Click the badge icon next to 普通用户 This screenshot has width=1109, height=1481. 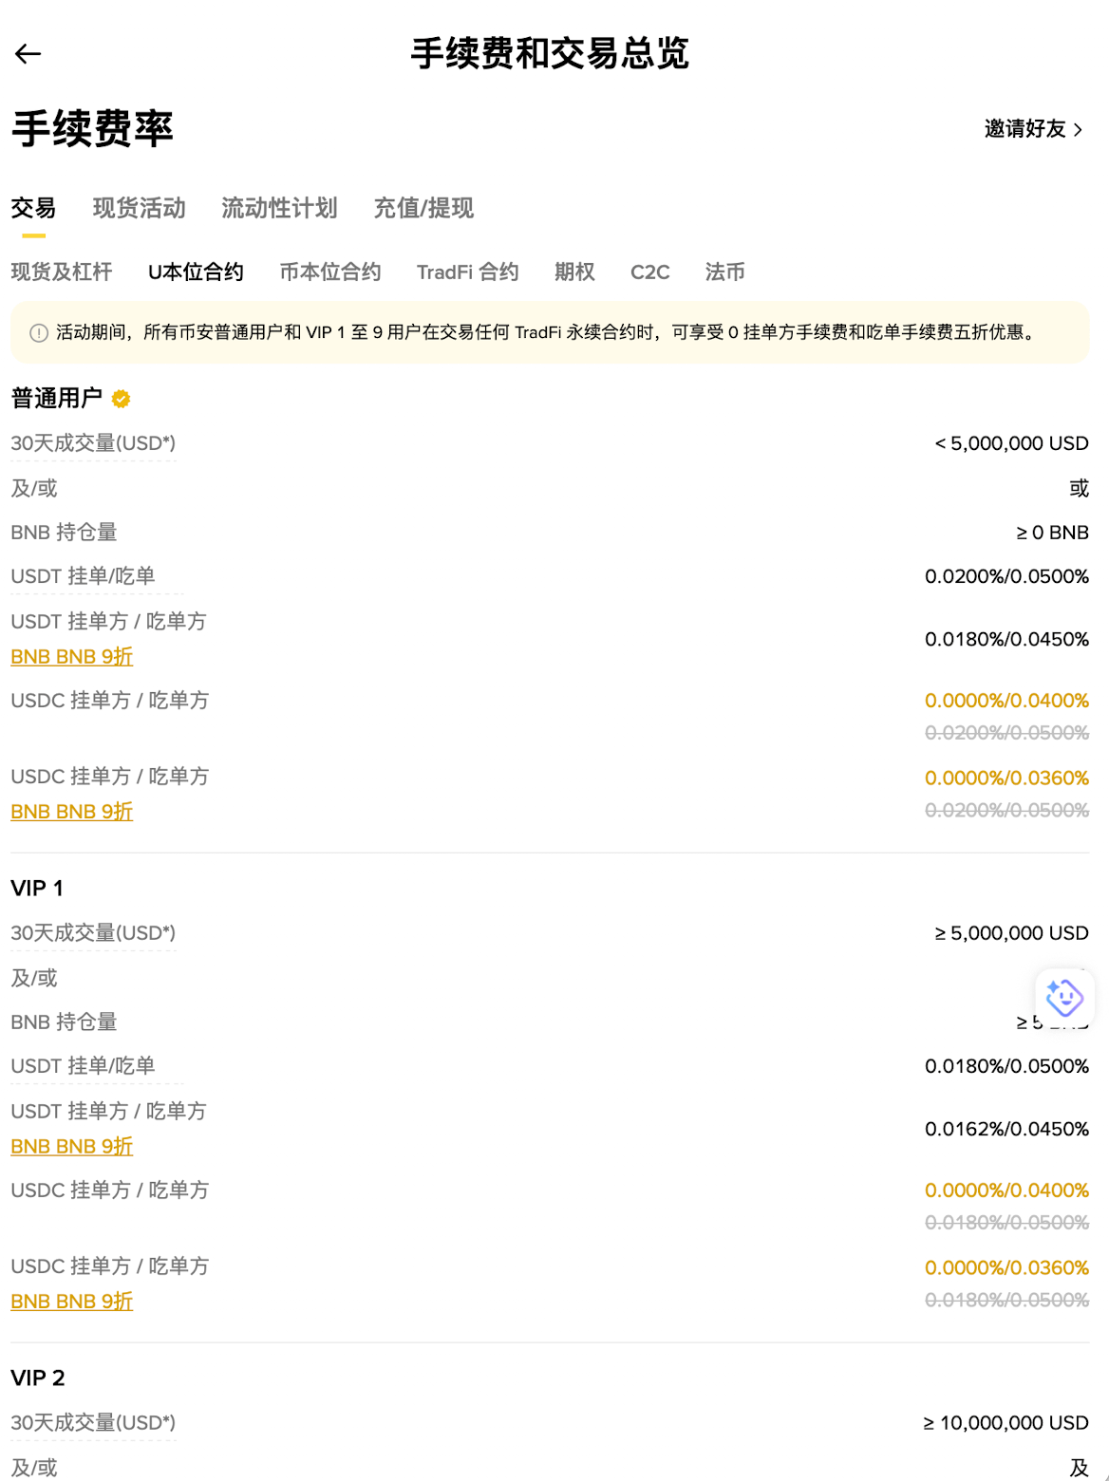pos(121,399)
